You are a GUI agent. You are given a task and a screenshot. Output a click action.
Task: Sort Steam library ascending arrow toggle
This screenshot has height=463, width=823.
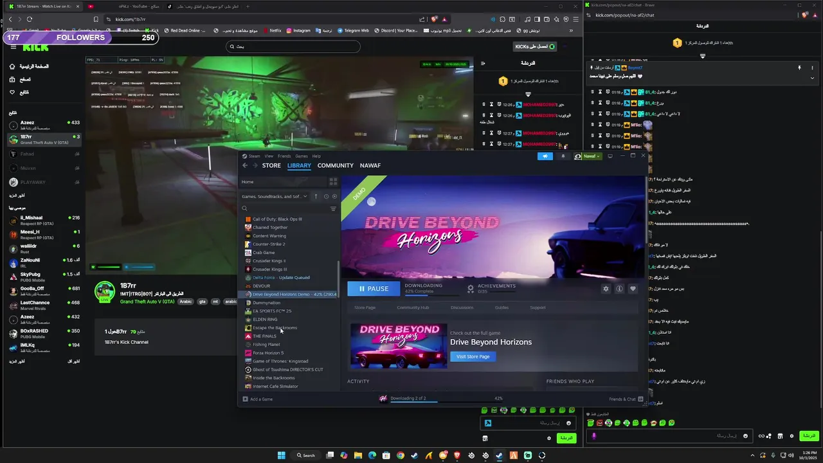316,196
